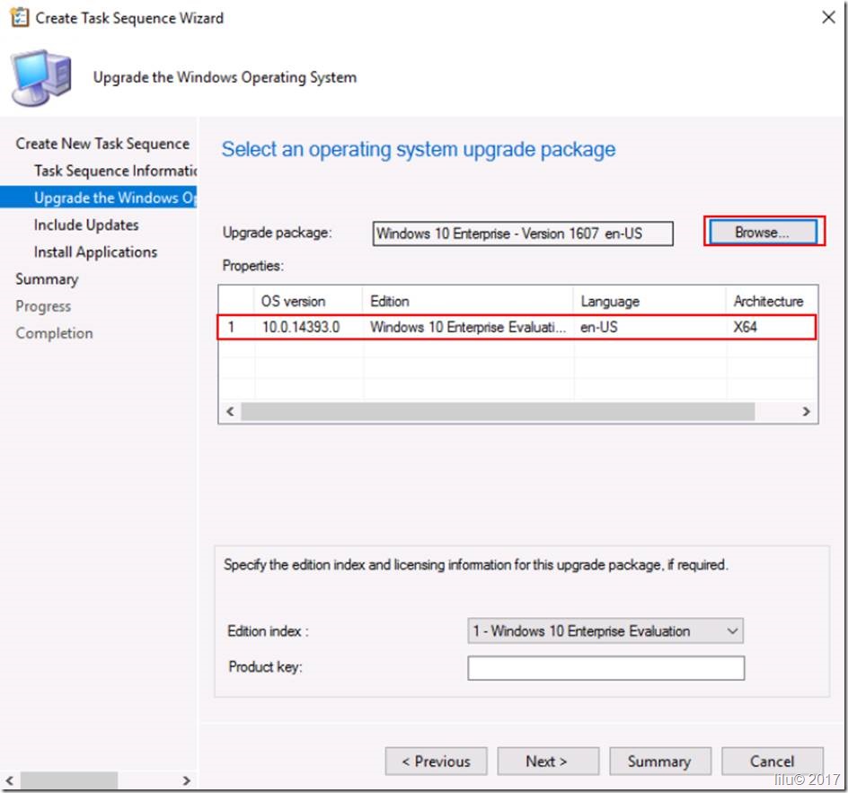Click the Upgrade package text field
Image resolution: width=848 pixels, height=793 pixels.
click(x=523, y=233)
